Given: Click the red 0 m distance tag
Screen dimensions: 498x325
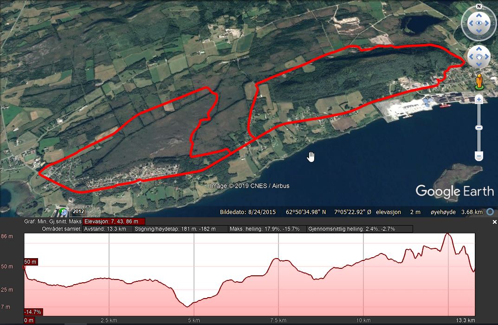Looking at the screenshot, I should pos(29,320).
